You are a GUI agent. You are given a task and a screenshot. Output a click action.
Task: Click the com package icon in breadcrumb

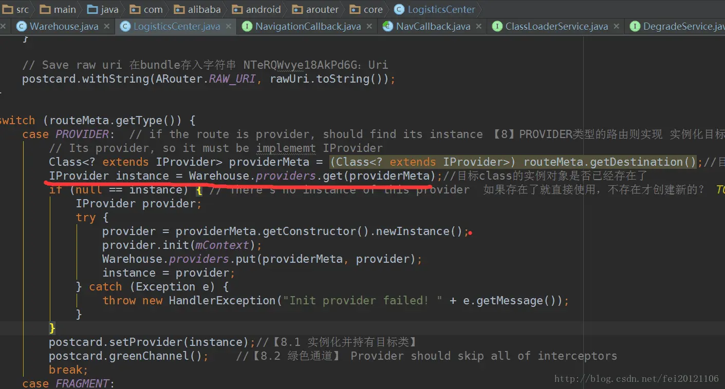(x=135, y=9)
